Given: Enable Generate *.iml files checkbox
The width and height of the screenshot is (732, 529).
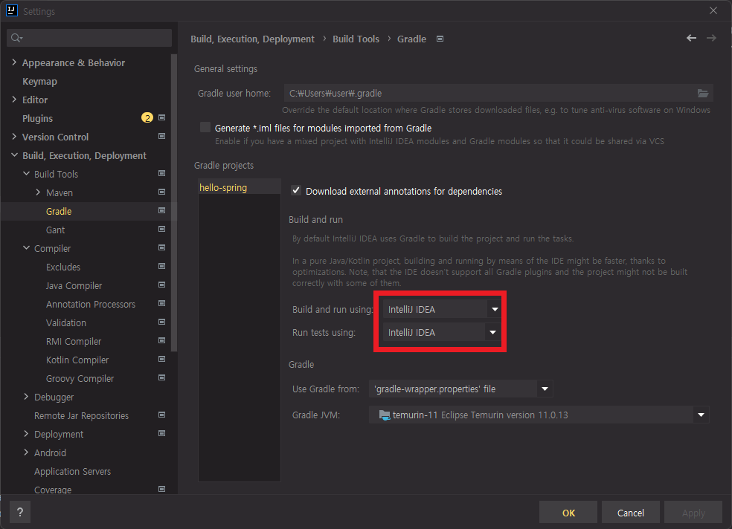Looking at the screenshot, I should coord(205,127).
